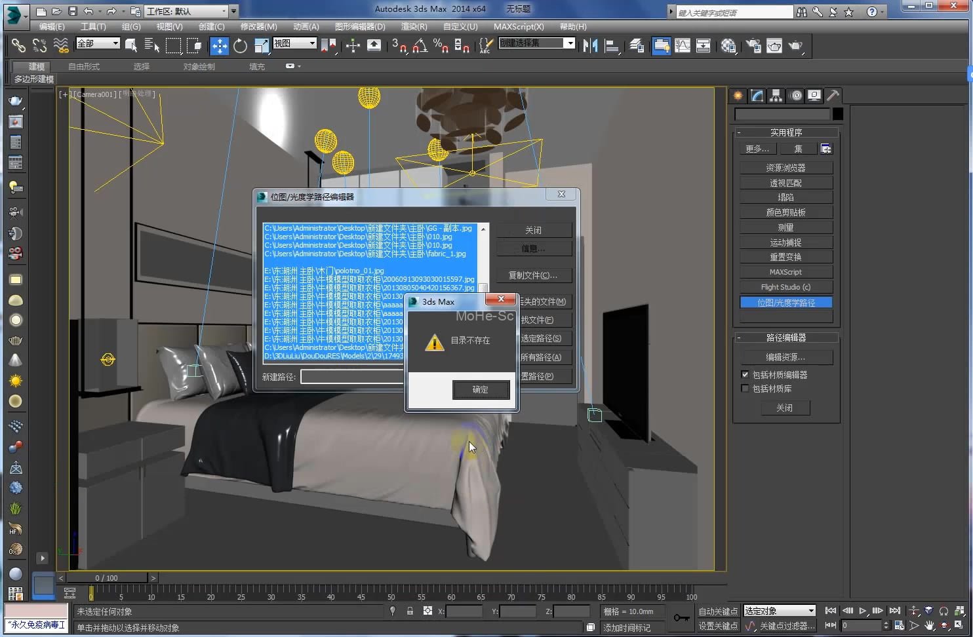
Task: Toggle 自动关键点 auto key mode
Action: 718,611
